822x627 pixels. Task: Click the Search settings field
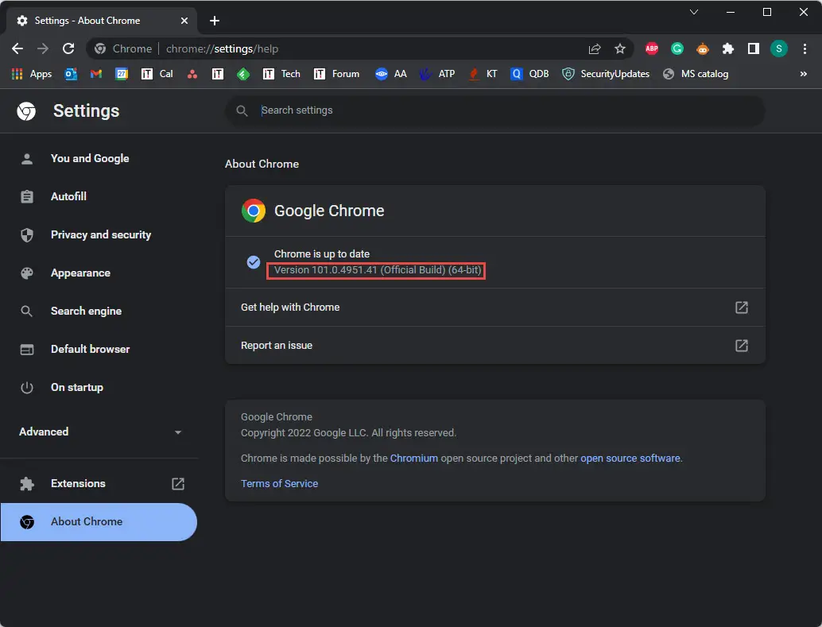click(x=495, y=110)
